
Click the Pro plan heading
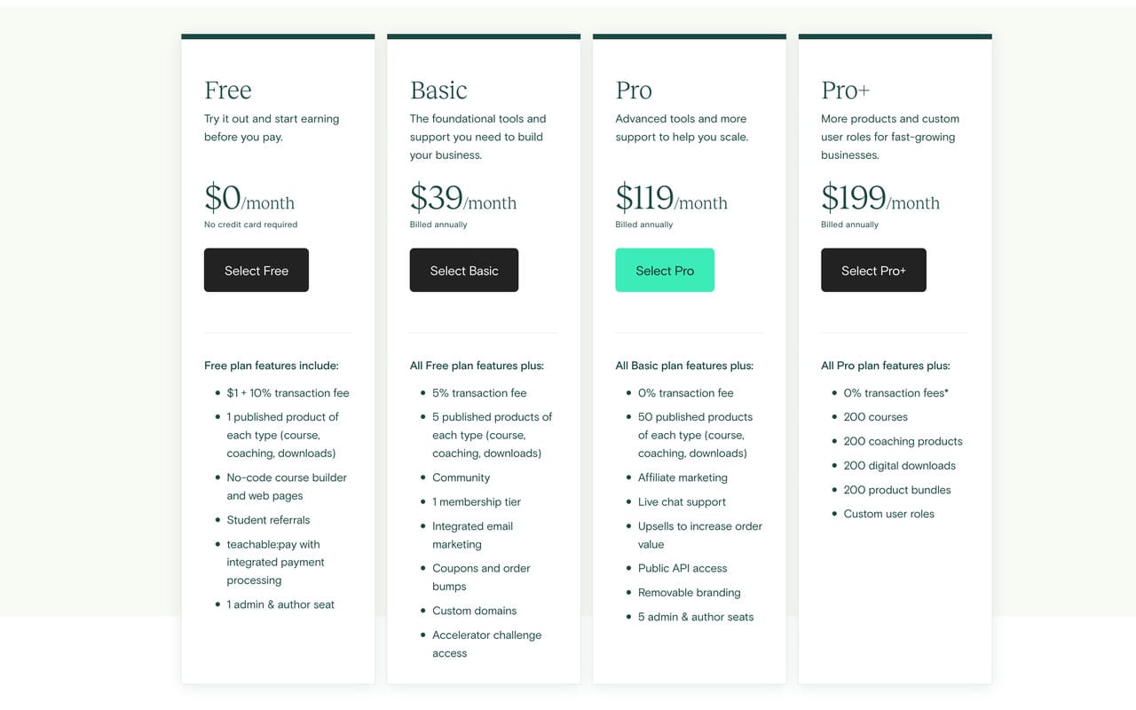(633, 90)
